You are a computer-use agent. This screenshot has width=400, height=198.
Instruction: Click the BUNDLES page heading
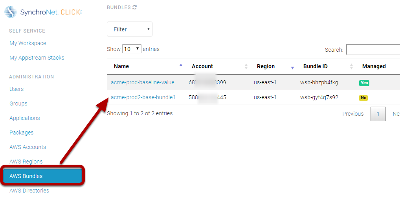click(x=119, y=7)
